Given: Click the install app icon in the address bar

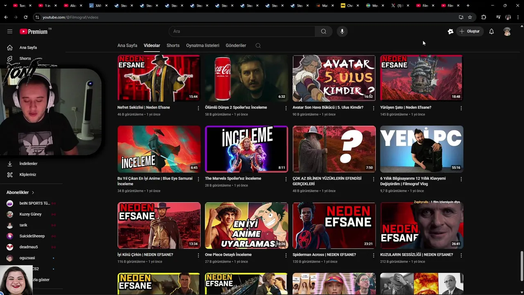Looking at the screenshot, I should tap(461, 17).
